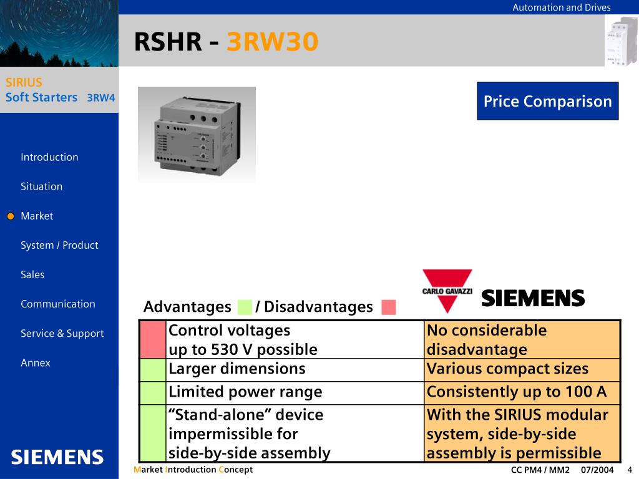
Task: Select the 'Consistently up to 100 A' cell
Action: coord(522,393)
